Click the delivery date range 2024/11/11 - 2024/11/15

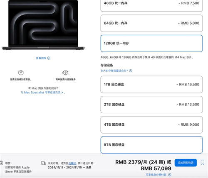coord(65,168)
